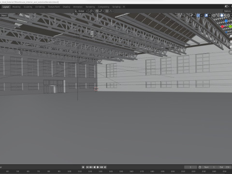Open the Modeling workspace tab
The width and height of the screenshot is (232, 174).
[x=16, y=7]
